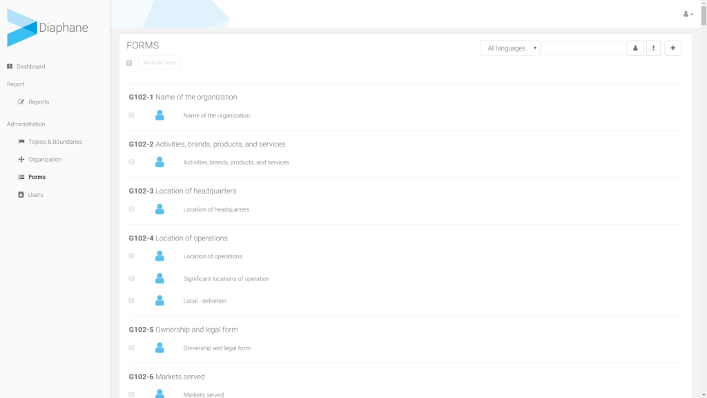
Task: Click the Organization icon in the sidebar
Action: (x=23, y=159)
